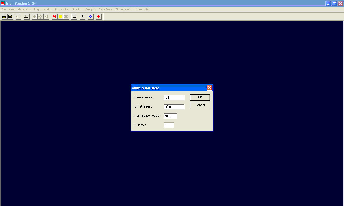Click the Offset image input field
Image resolution: width=344 pixels, height=206 pixels.
coord(174,107)
